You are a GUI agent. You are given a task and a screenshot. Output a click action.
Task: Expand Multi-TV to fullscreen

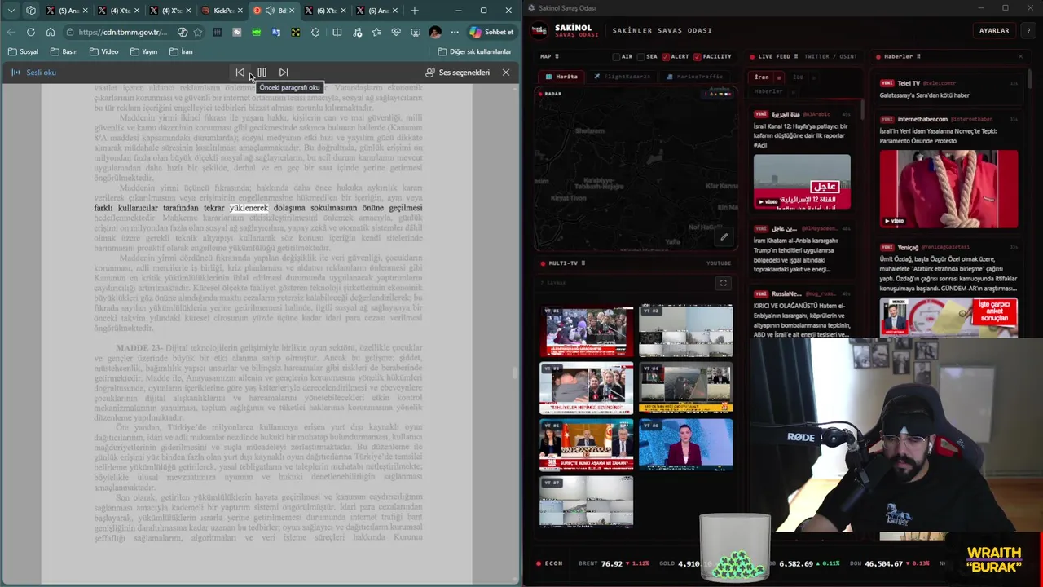pos(723,283)
